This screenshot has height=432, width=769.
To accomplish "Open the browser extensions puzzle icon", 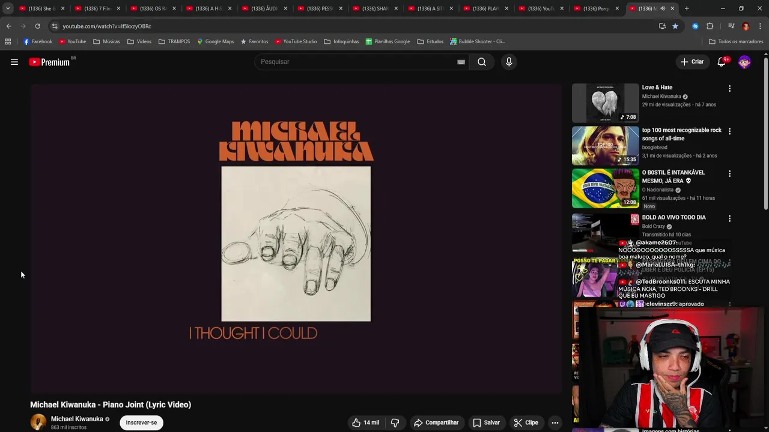I will tap(710, 26).
